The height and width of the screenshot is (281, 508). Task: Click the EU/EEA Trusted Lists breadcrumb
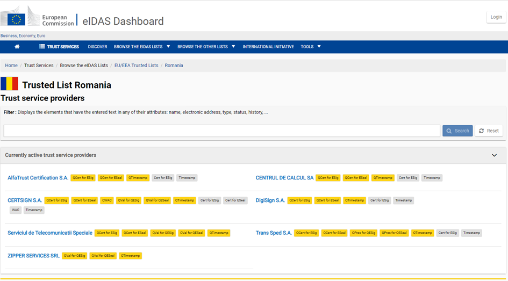[x=136, y=66]
